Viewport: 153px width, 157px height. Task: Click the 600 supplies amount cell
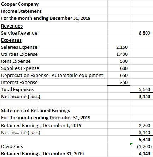click(119, 68)
